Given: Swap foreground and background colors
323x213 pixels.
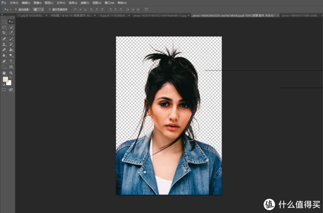Looking at the screenshot, I should [10, 78].
